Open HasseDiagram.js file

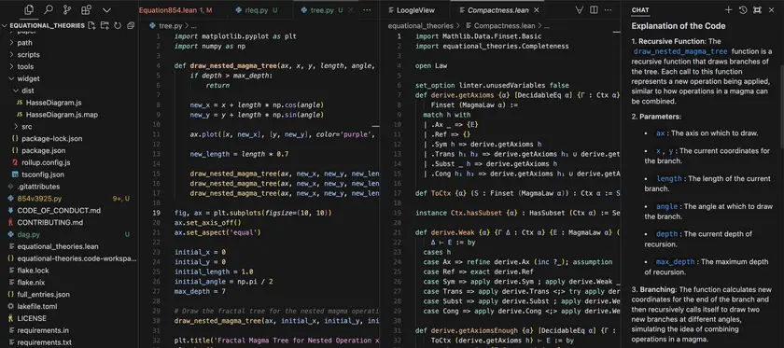[x=69, y=103]
